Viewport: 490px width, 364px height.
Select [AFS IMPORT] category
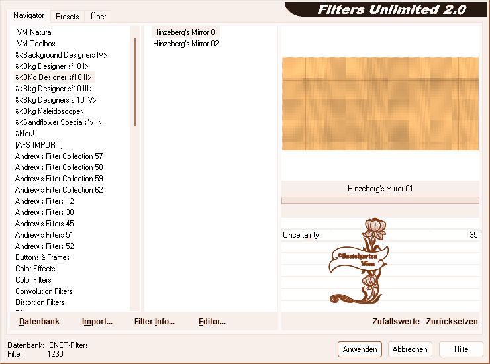[x=39, y=145]
